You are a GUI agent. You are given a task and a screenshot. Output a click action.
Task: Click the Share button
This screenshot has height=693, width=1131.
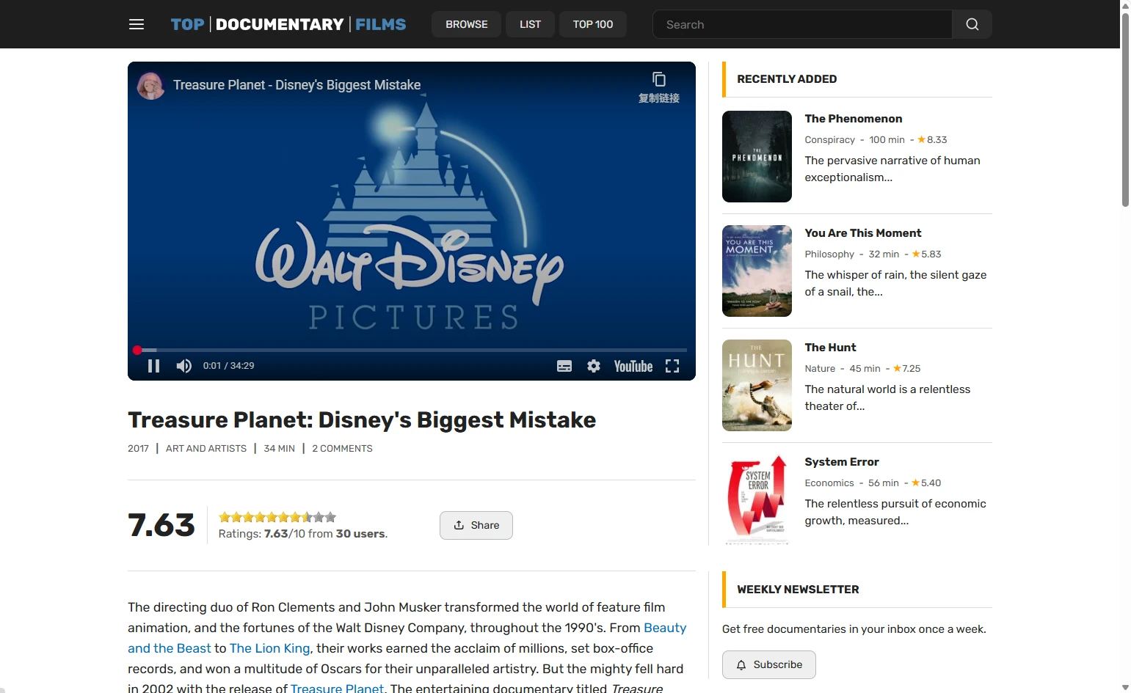476,525
